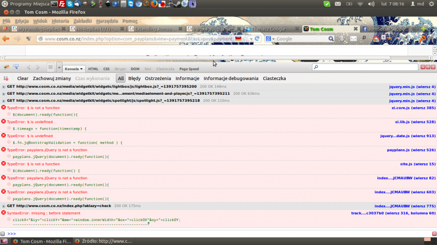Click the RSS feed icon in toolbar
437x245 pixels.
coord(422,39)
